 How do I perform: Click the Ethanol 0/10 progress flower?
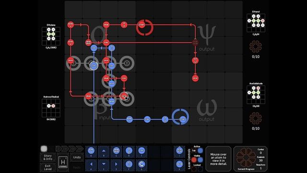coord(256,47)
